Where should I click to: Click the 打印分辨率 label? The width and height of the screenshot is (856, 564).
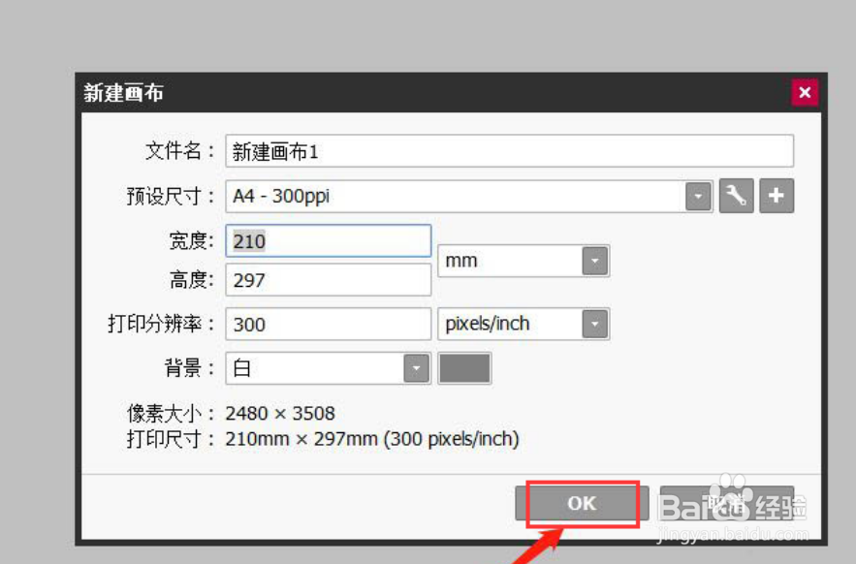point(162,324)
